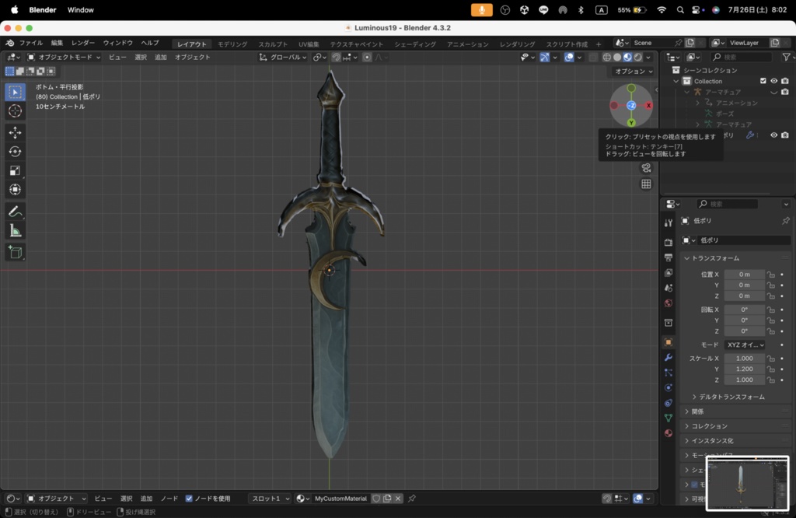Open the ファイル menu
The width and height of the screenshot is (796, 518).
[30, 43]
